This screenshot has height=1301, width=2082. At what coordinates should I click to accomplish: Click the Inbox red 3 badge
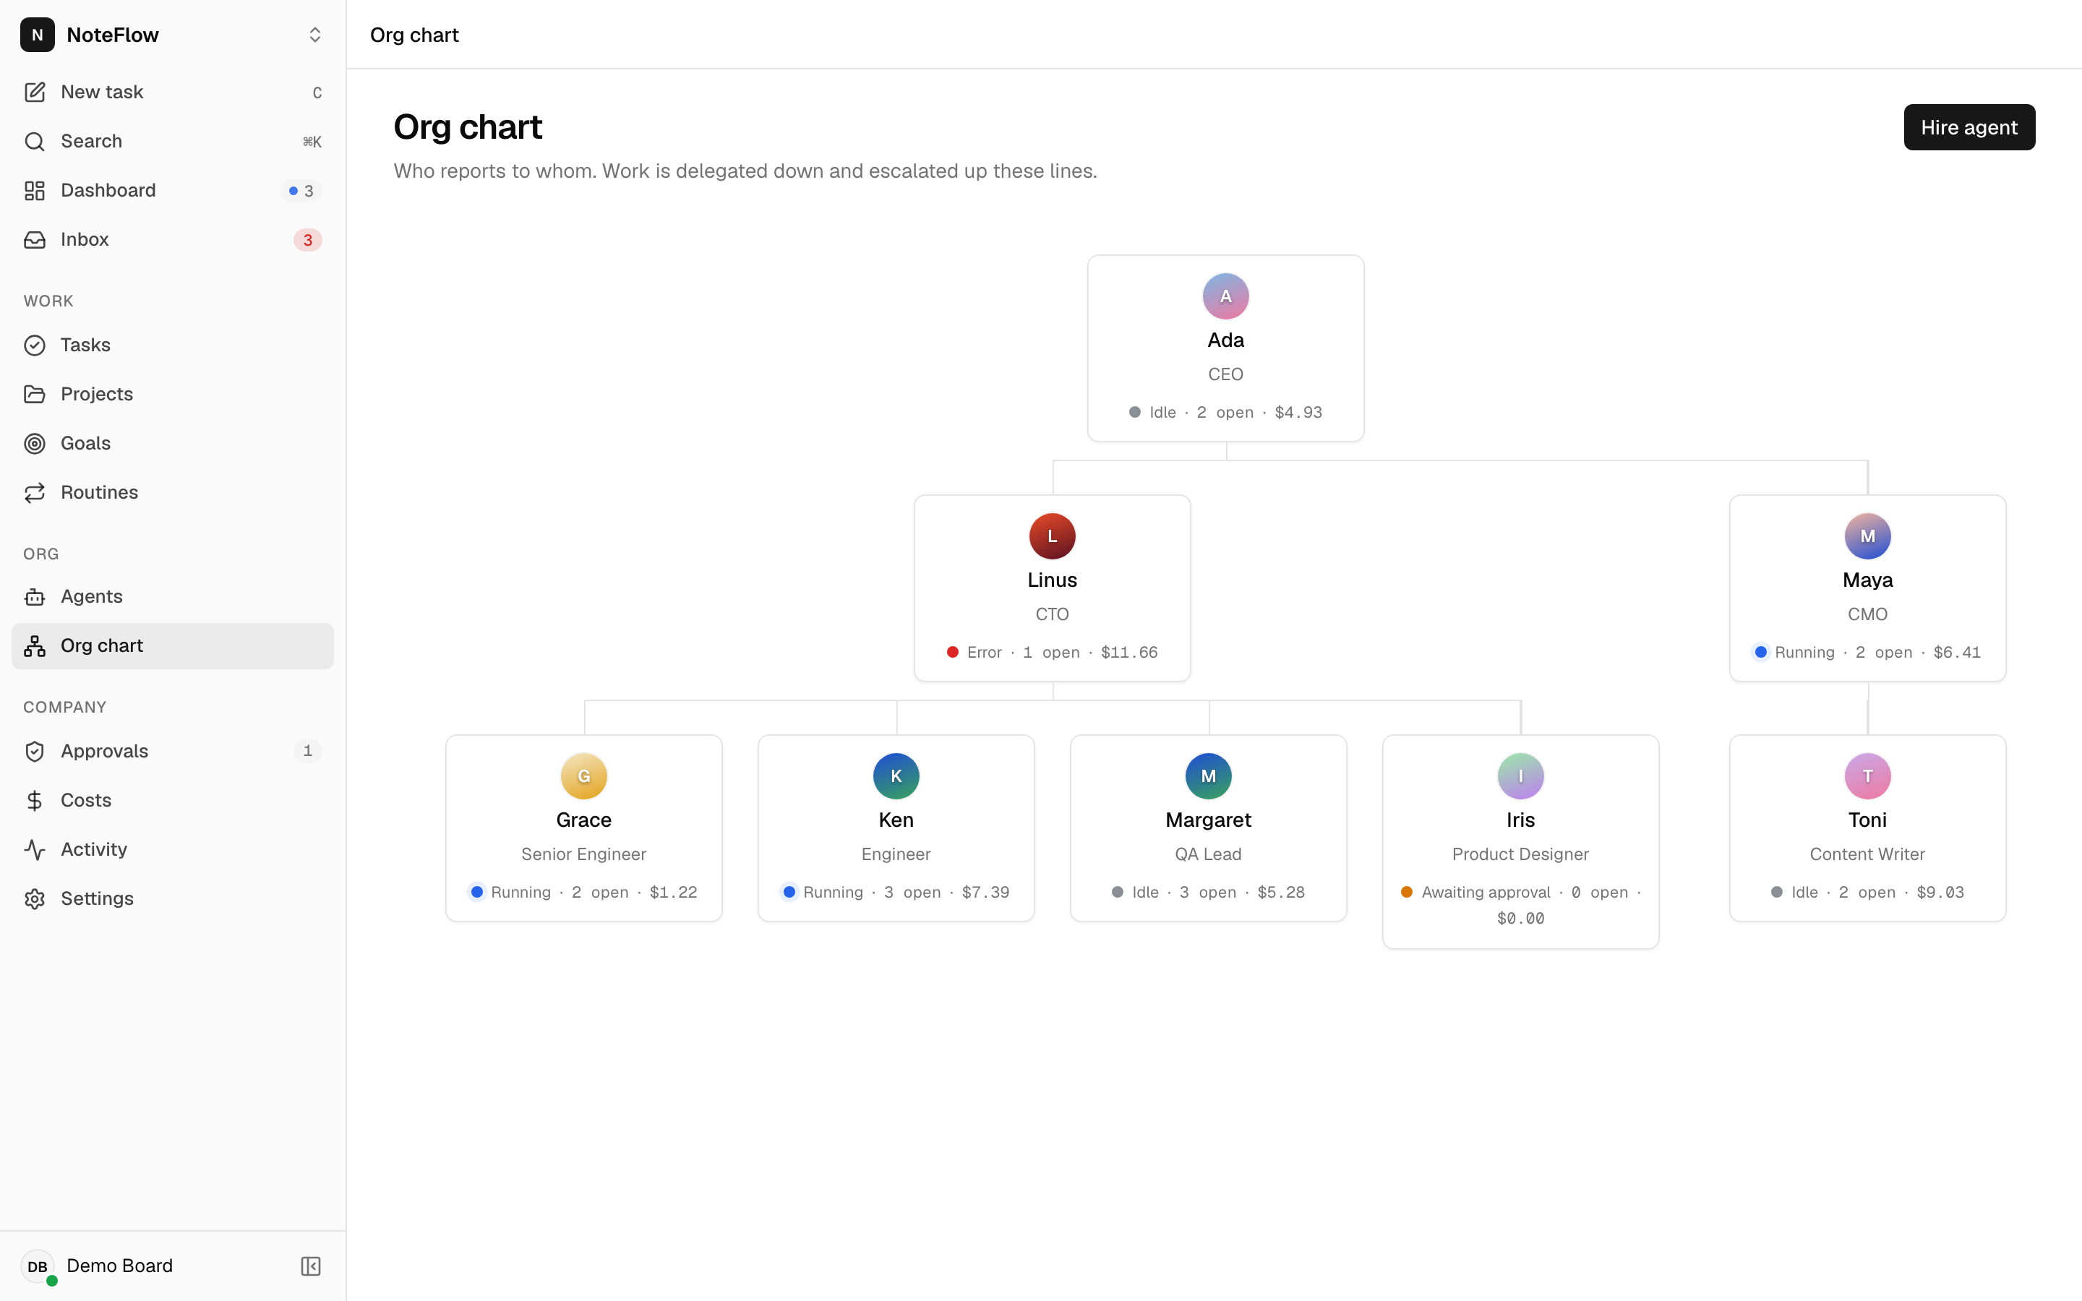click(x=307, y=240)
